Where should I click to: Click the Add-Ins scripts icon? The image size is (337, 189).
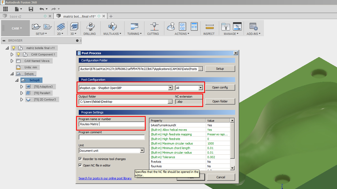254,27
